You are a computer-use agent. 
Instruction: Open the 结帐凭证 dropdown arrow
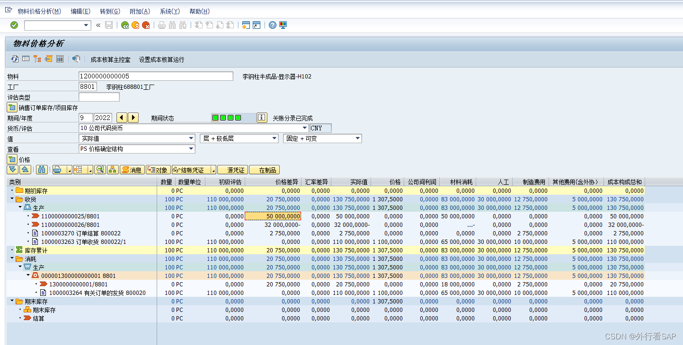click(x=213, y=170)
